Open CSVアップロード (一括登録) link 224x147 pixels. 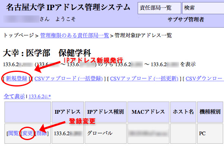tap(68, 78)
